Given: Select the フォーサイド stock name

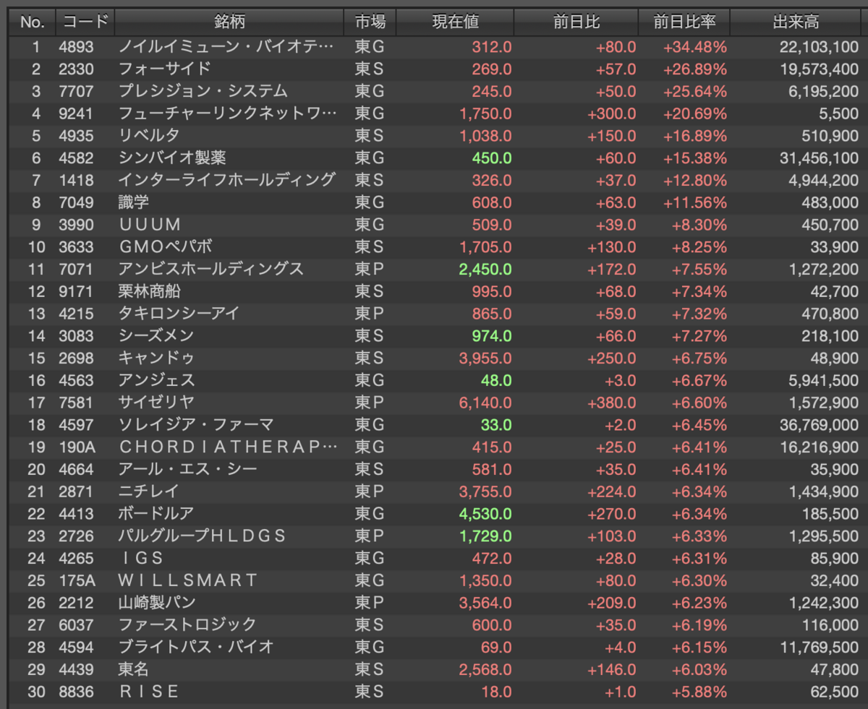Looking at the screenshot, I should point(165,69).
